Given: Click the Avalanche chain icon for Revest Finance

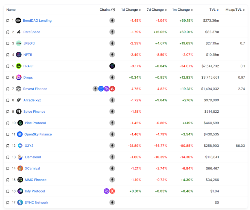Looking at the screenshot, I should 112,89.
